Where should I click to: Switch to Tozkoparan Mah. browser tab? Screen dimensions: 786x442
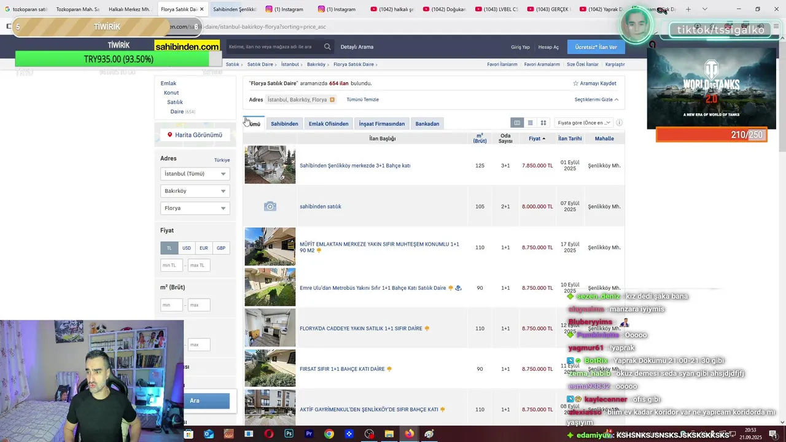(77, 9)
